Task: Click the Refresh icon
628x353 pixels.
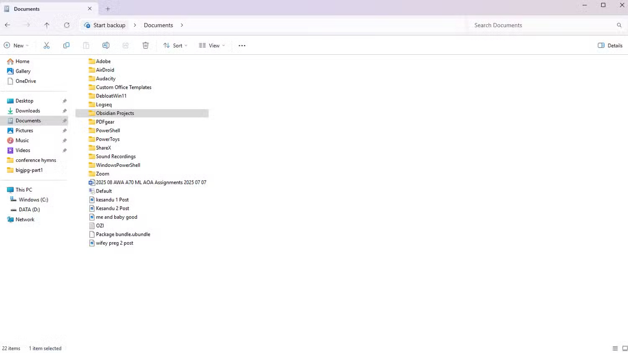Action: 67,25
